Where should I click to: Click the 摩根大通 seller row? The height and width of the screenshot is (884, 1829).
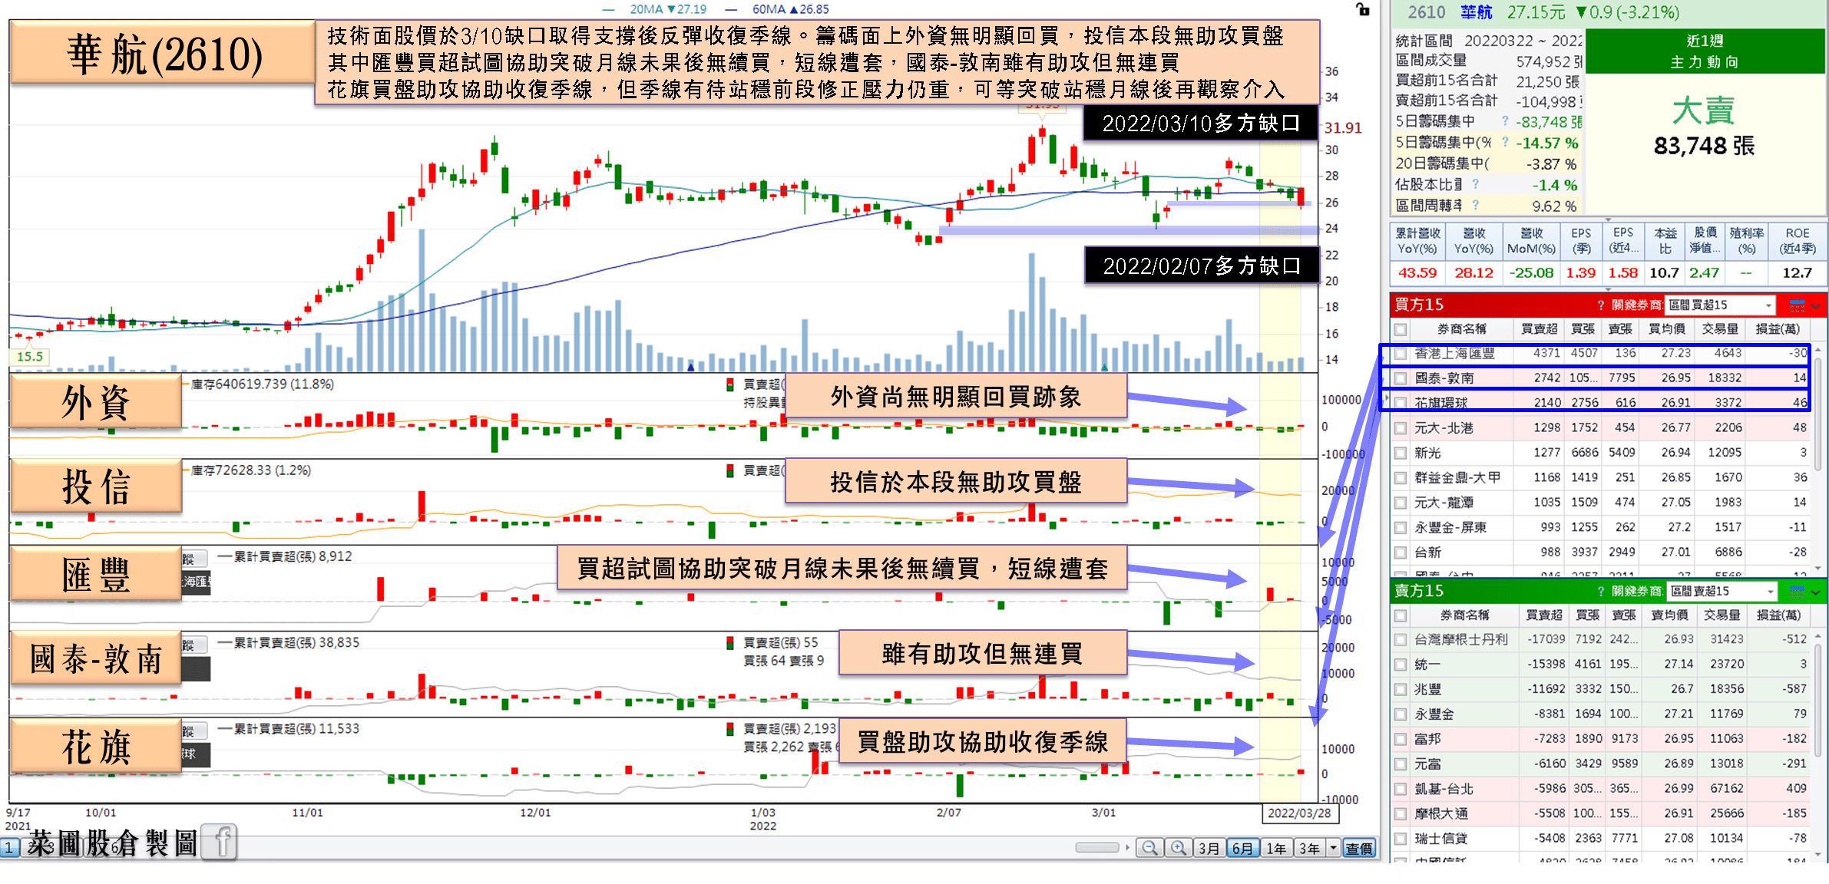coord(1601,813)
